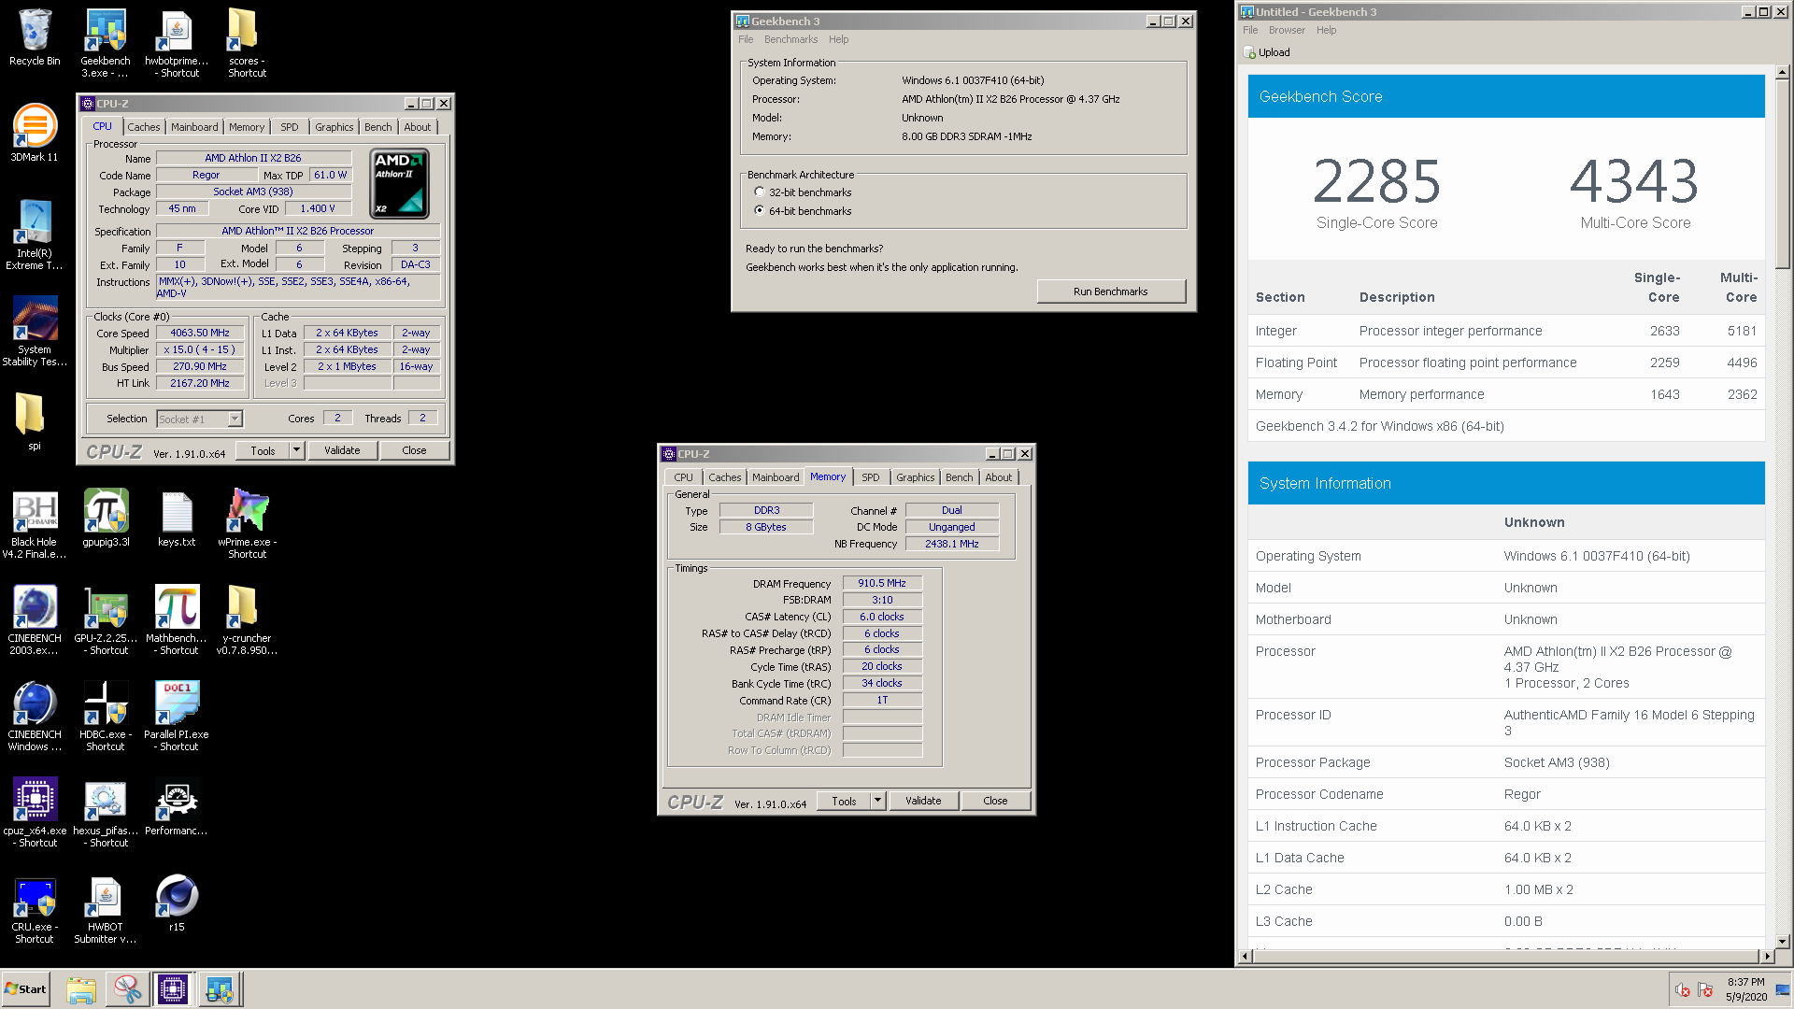Launch Black Hole V4.2 benchmark icon
This screenshot has width=1794, height=1009.
click(x=35, y=524)
